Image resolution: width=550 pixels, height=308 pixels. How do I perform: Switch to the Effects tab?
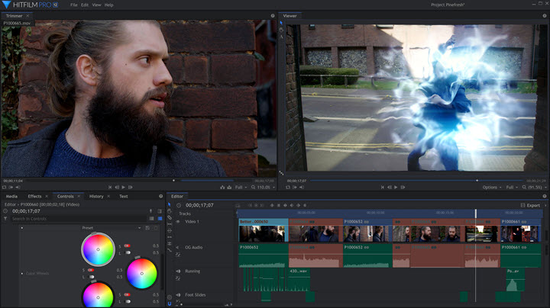point(34,197)
